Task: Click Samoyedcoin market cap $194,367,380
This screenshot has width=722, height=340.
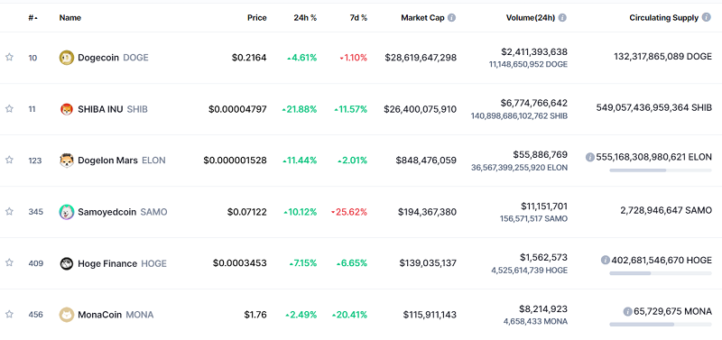Action: click(x=427, y=212)
